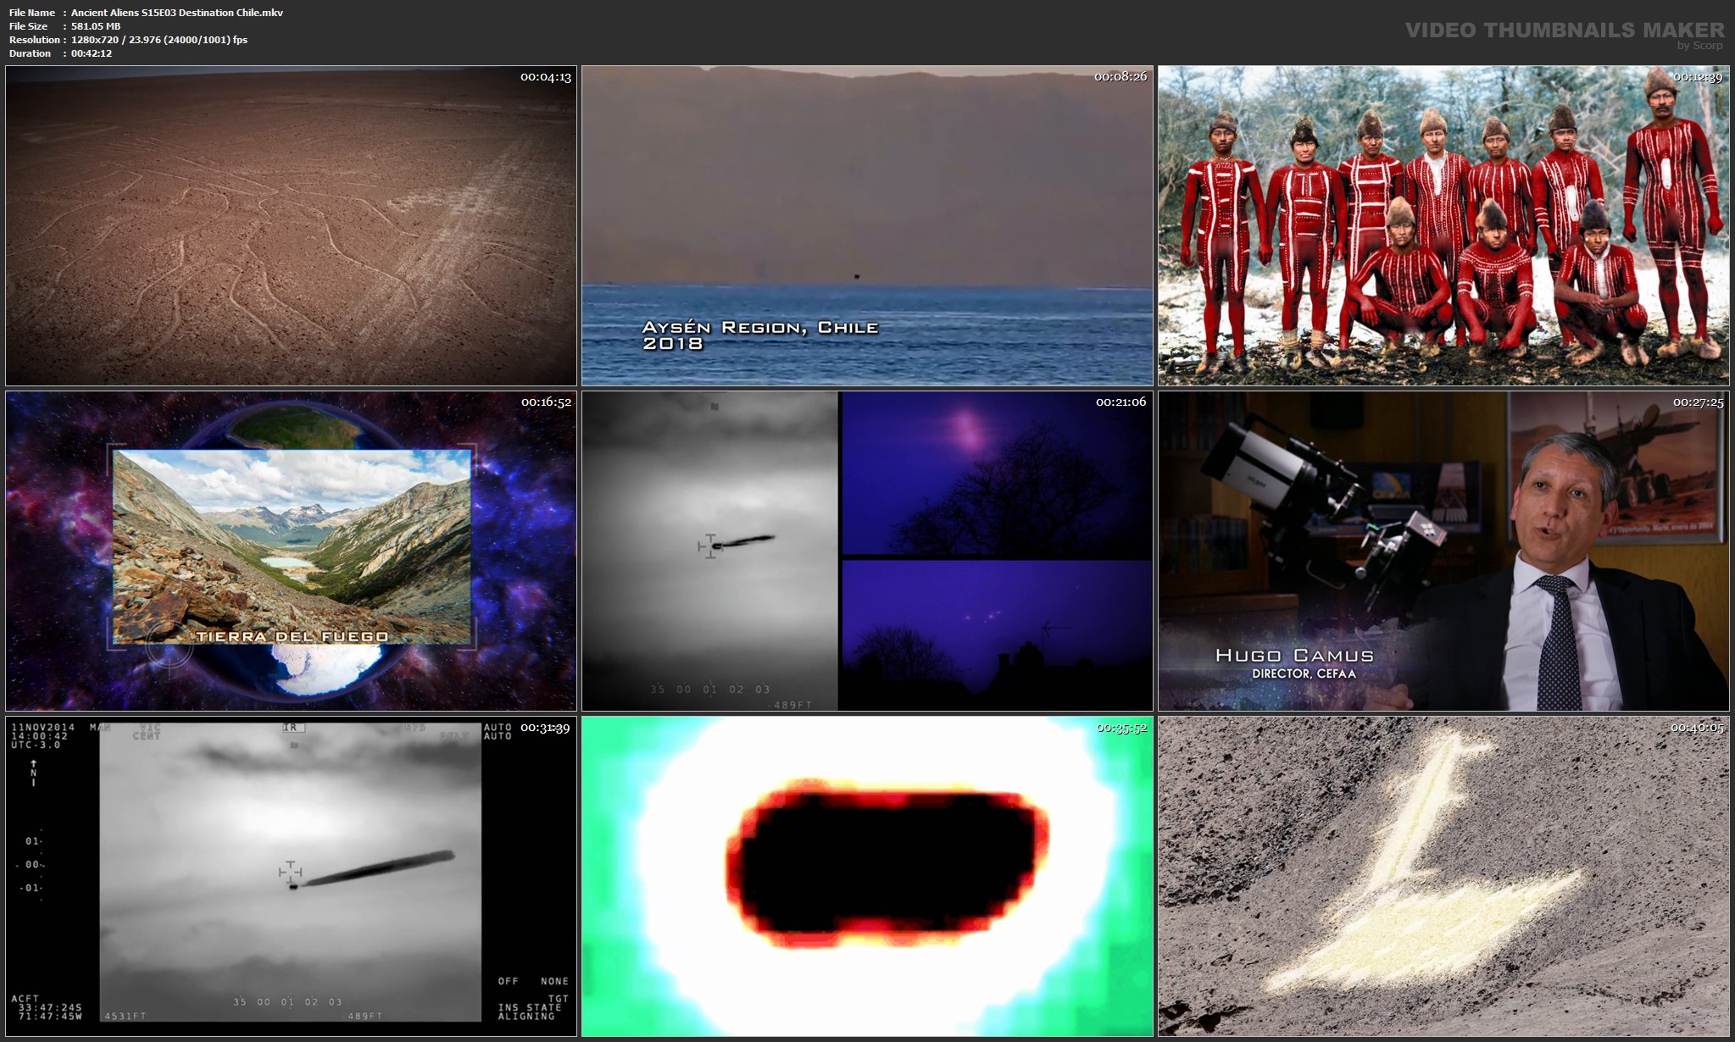Image resolution: width=1735 pixels, height=1042 pixels.
Task: Open the red-painted tribesmen group thumbnail
Action: click(x=1443, y=225)
